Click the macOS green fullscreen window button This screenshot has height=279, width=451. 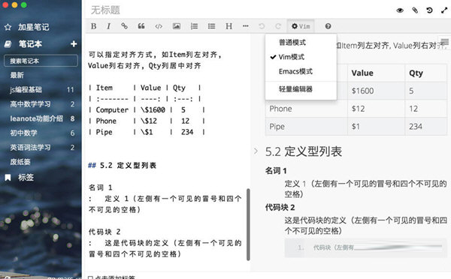tap(24, 5)
